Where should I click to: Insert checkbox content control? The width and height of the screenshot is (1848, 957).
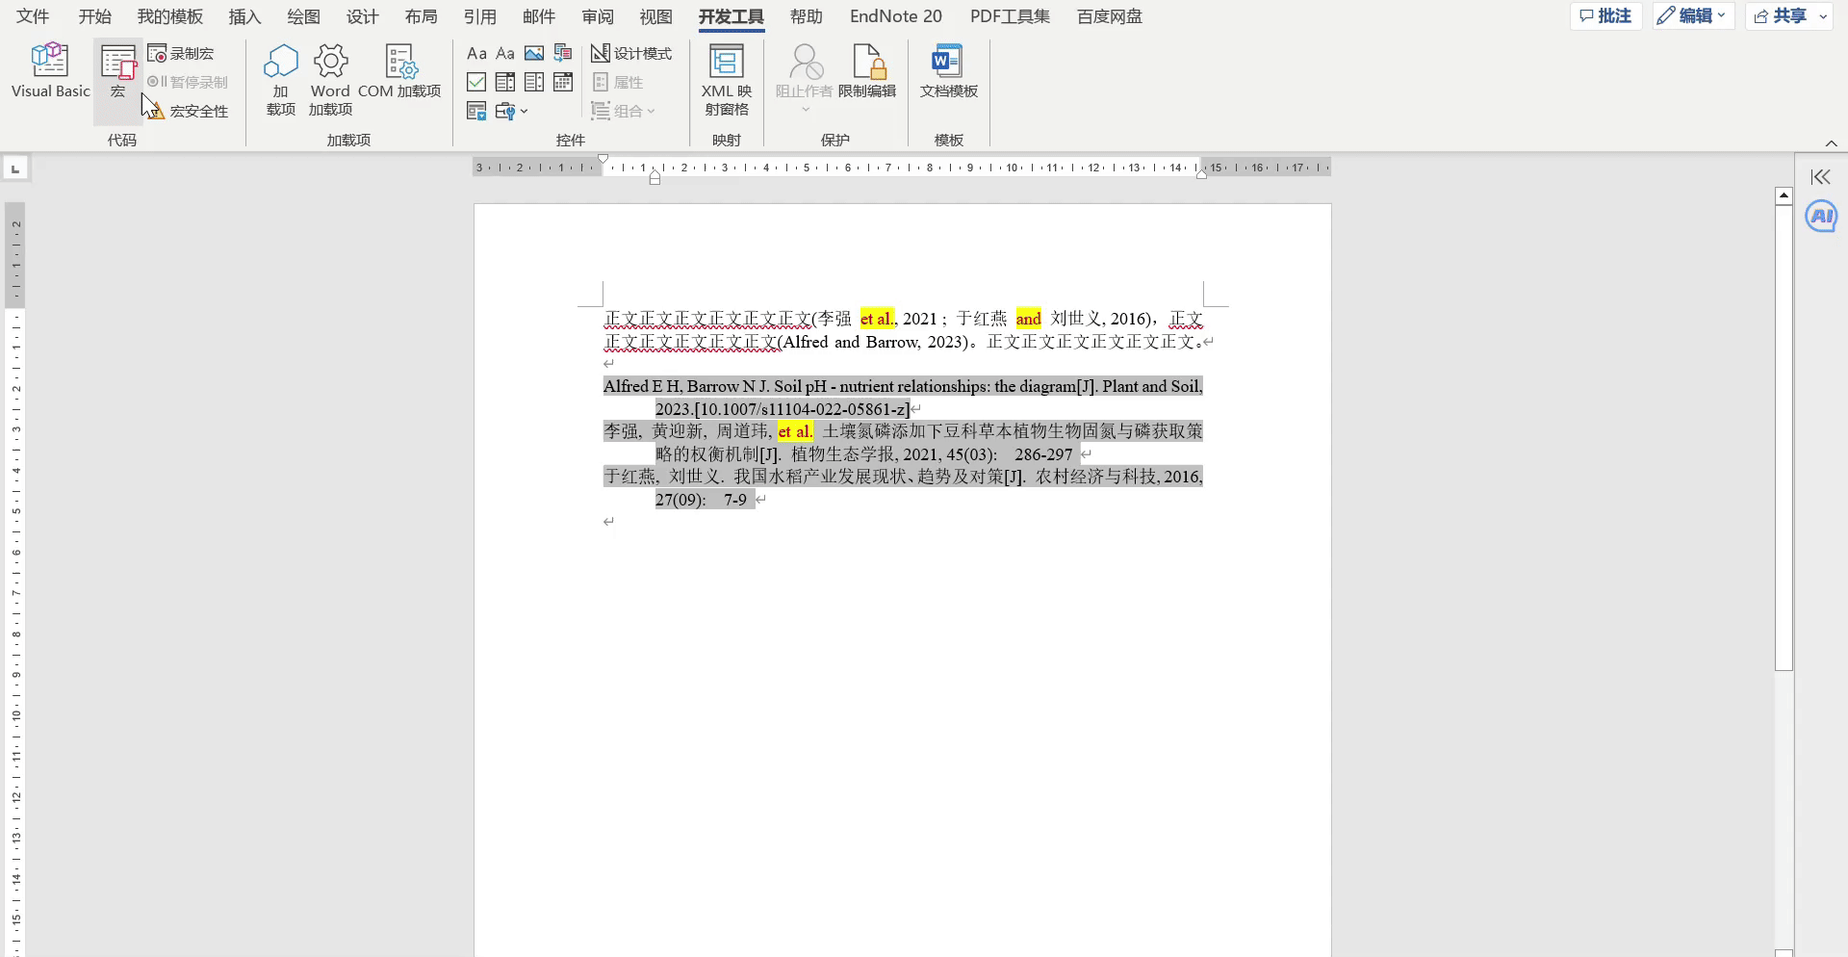[476, 82]
